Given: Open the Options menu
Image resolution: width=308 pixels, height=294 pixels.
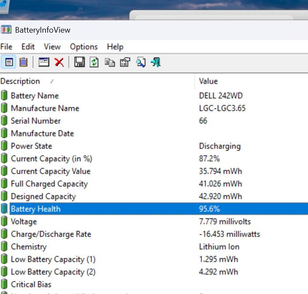Looking at the screenshot, I should point(84,47).
